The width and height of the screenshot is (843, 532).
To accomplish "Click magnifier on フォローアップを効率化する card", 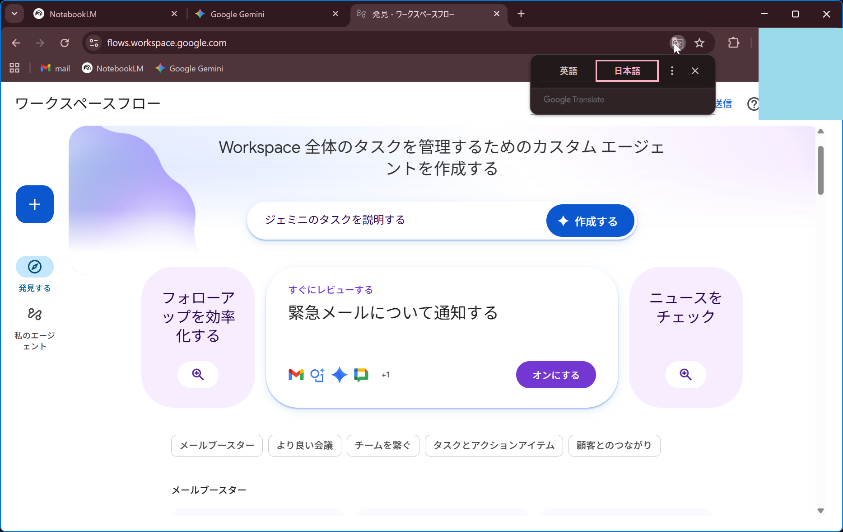I will point(198,374).
